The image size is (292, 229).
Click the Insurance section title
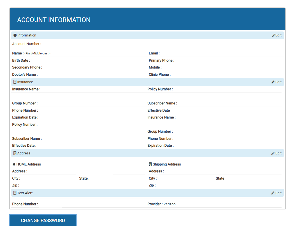click(25, 82)
